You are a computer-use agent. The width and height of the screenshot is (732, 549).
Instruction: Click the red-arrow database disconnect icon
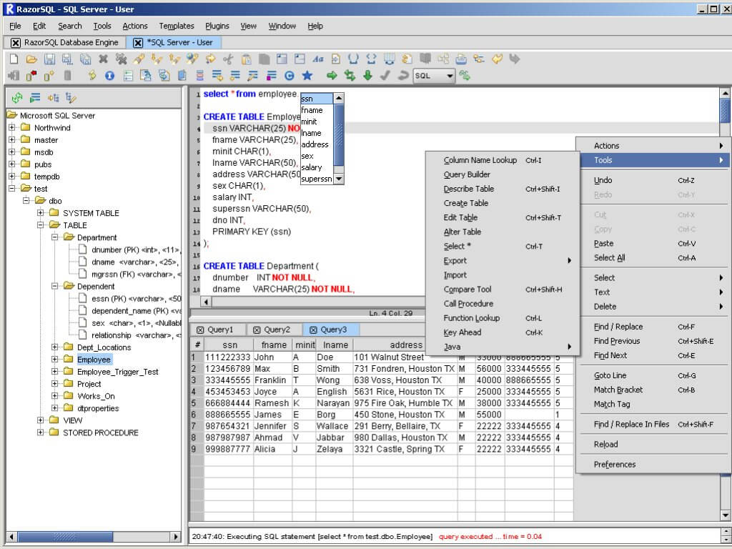tap(31, 76)
